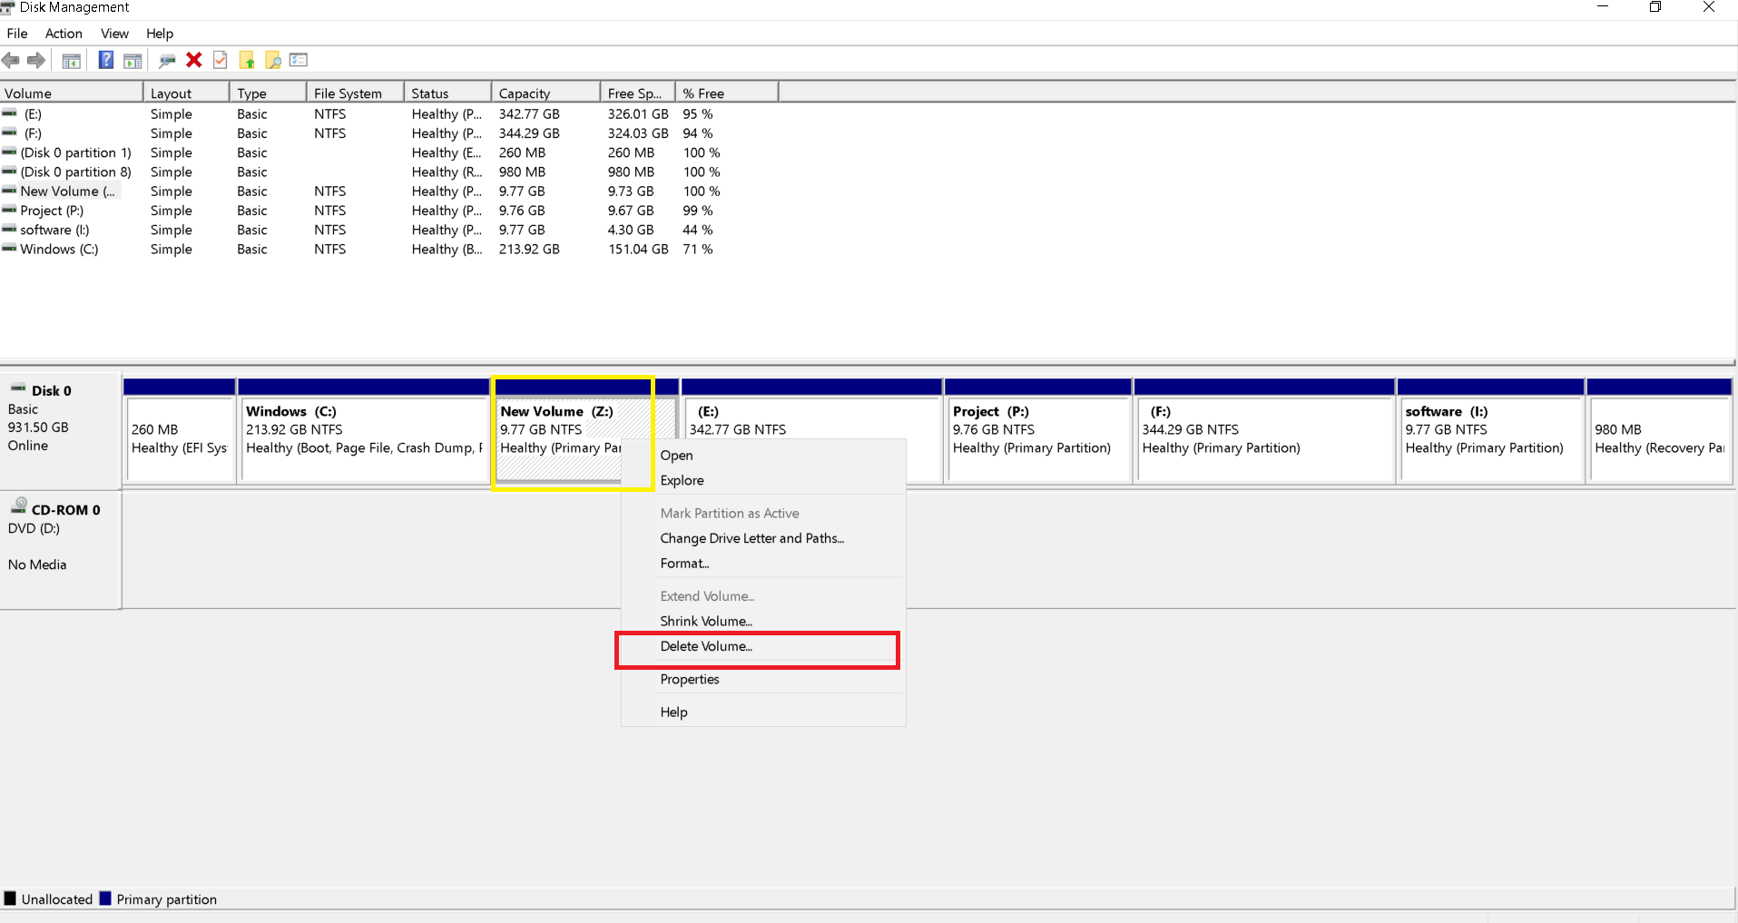Screen dimensions: 1738x923
Task: Open the Action menu
Action: pos(63,34)
